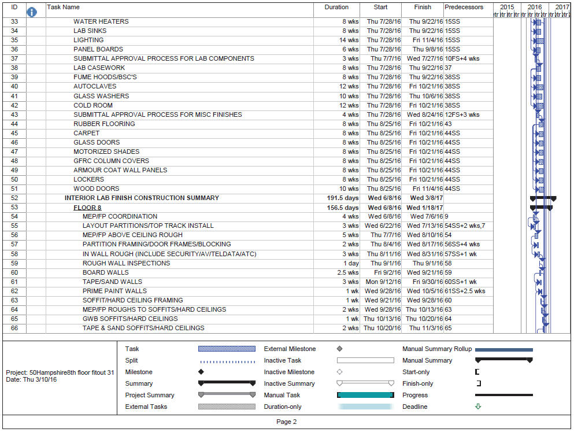This screenshot has height=432, width=574.
Task: Select the FLOOR 8 summary task
Action: point(87,208)
